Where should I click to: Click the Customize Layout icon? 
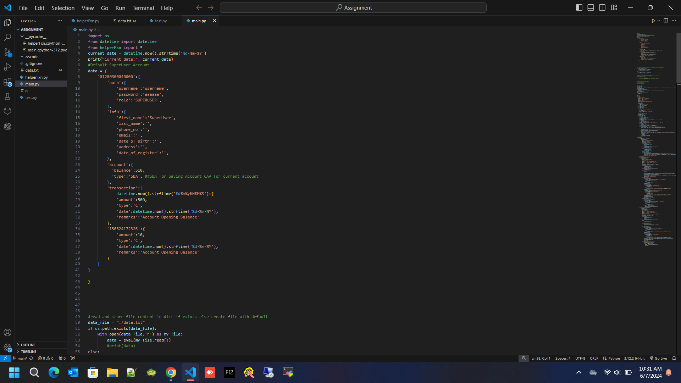pyautogui.click(x=614, y=7)
